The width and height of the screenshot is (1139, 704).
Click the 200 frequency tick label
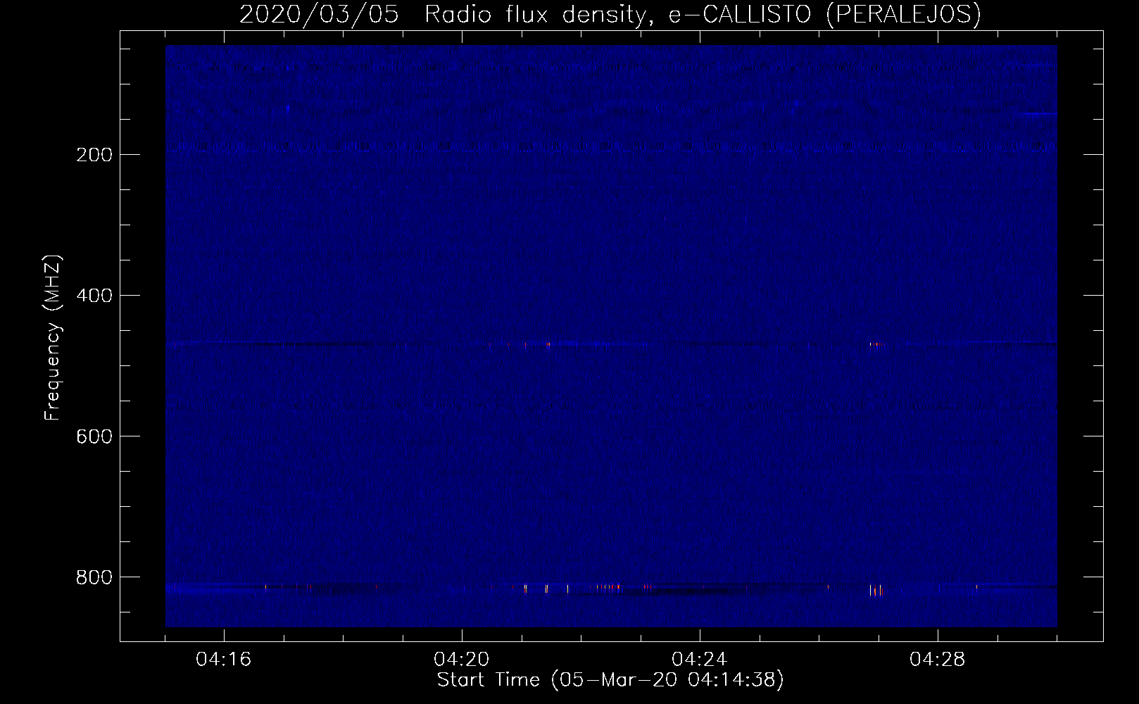click(94, 155)
